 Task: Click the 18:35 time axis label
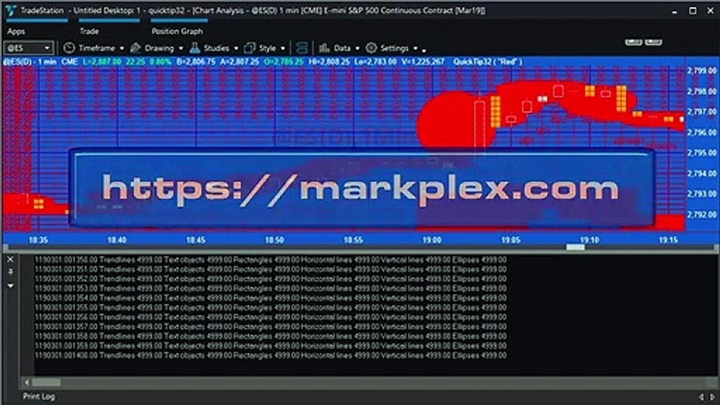(38, 239)
